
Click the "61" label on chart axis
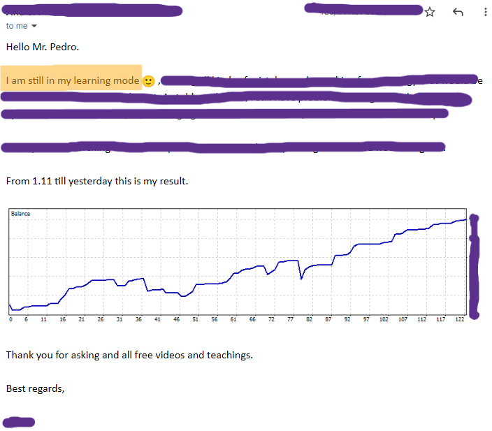233,319
